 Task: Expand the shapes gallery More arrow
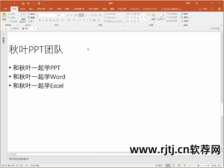coord(149,21)
